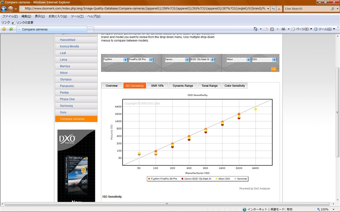
Task: Switch to the Tonal Range tab
Action: click(x=210, y=86)
